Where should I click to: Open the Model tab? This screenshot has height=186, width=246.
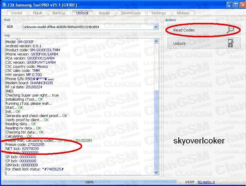(x=17, y=13)
